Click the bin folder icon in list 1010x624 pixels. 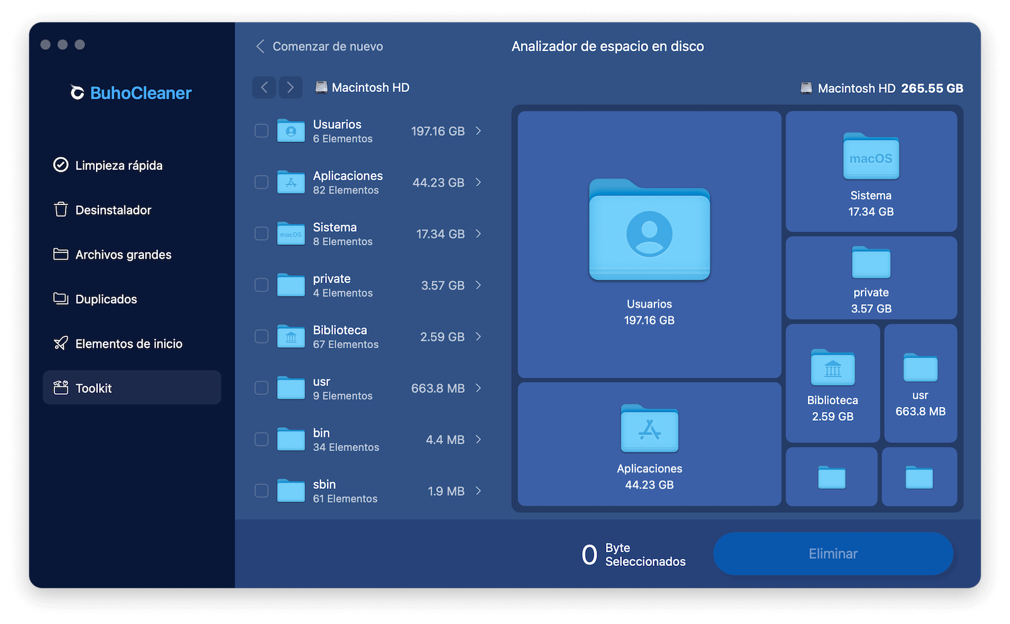pos(291,439)
